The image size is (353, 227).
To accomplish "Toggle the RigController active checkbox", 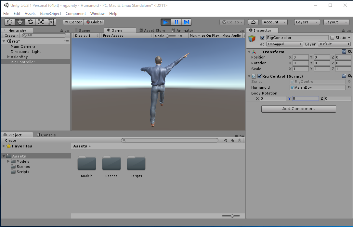I will point(263,38).
